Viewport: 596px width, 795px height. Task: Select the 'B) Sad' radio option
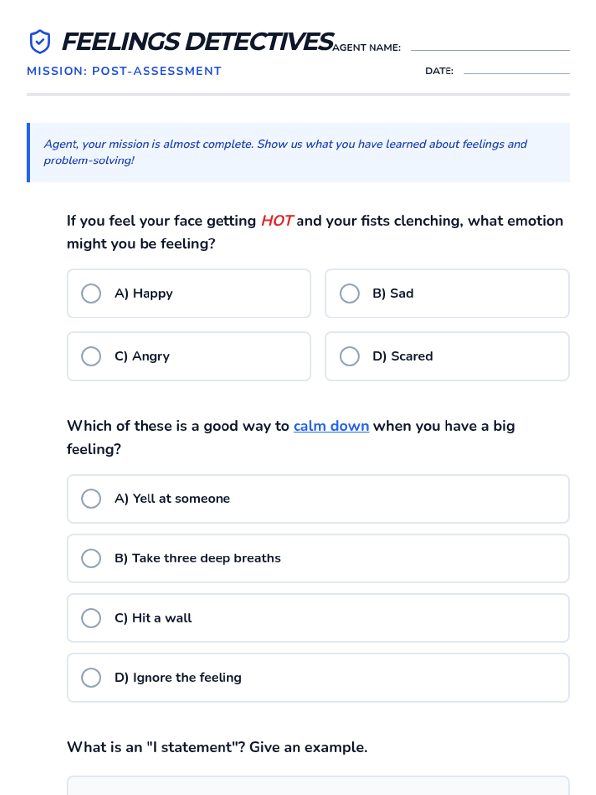click(350, 293)
